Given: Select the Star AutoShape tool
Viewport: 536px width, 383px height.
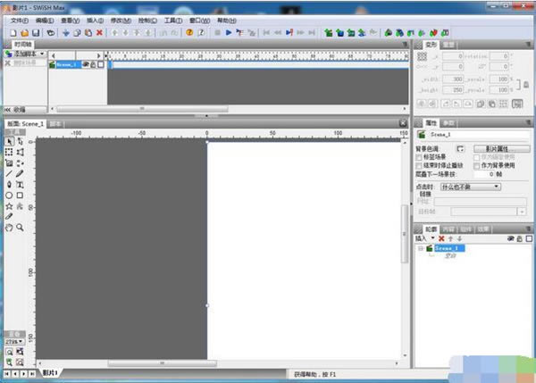Looking at the screenshot, I should pyautogui.click(x=9, y=206).
